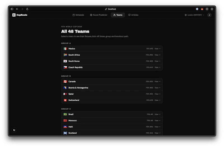Open View link for Switzerland
Screen dimensions: 224x147
point(157,100)
